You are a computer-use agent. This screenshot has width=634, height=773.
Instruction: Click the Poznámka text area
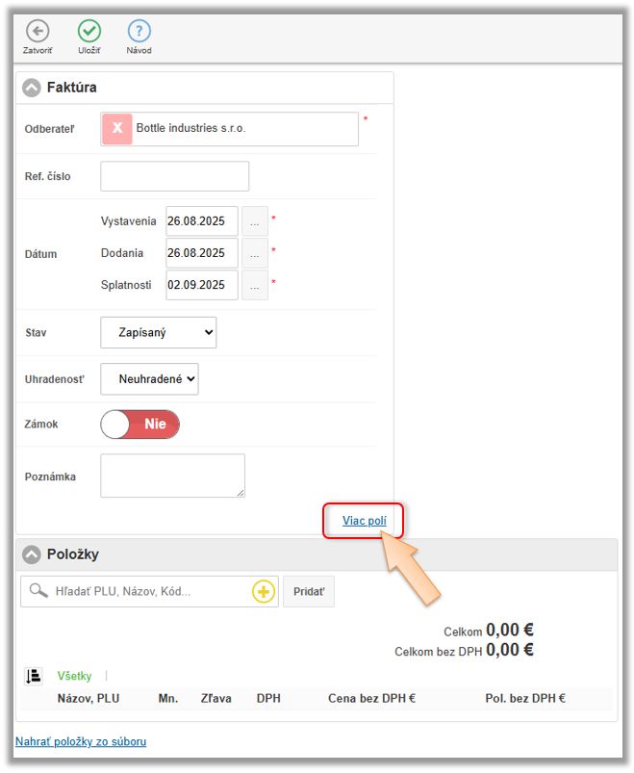172,476
